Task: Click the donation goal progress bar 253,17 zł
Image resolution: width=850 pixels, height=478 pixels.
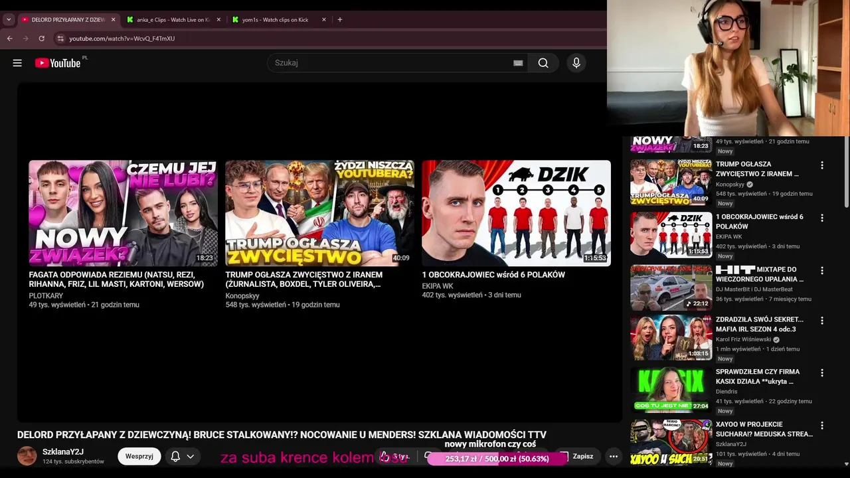Action: point(497,459)
